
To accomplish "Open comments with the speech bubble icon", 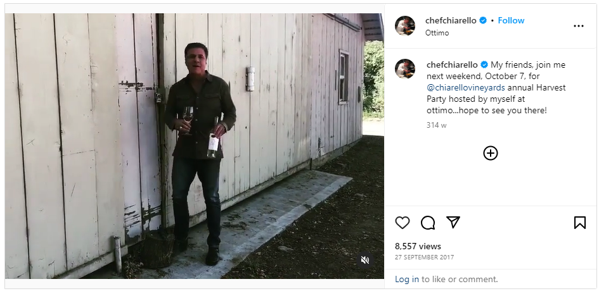I will point(428,222).
